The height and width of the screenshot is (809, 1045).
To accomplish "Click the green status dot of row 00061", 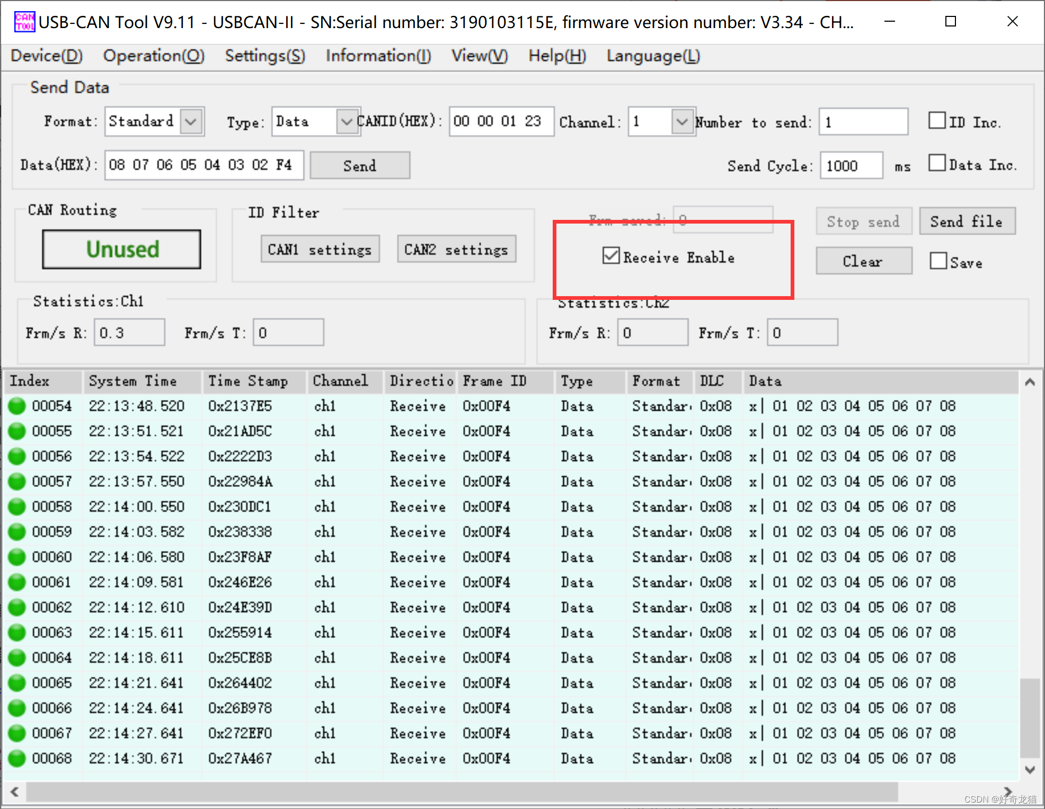I will (17, 582).
